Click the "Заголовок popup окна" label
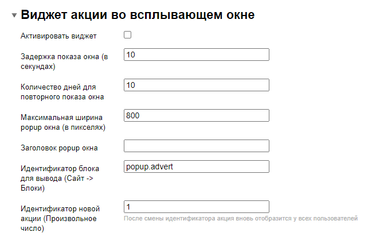The width and height of the screenshot is (380, 240). tap(59, 148)
